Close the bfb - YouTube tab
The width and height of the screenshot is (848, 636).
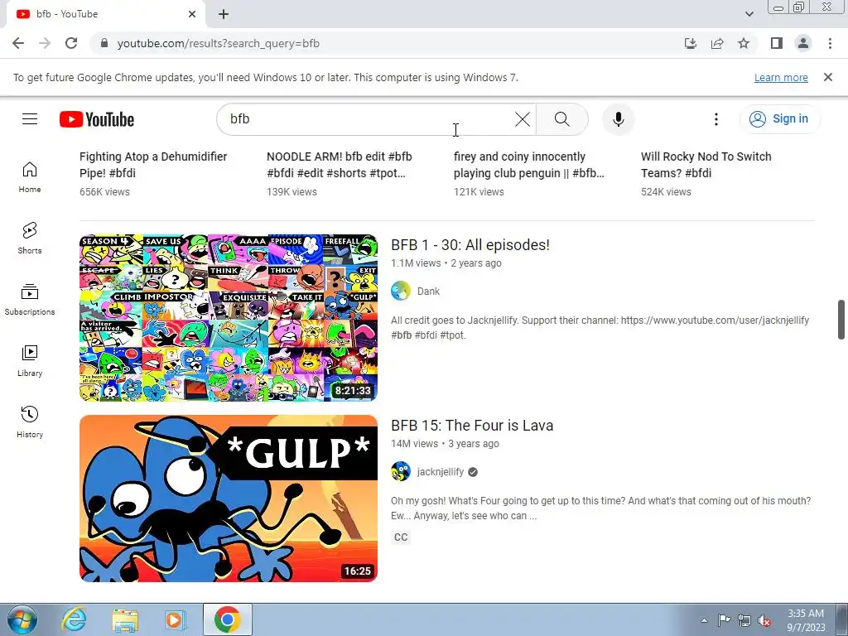point(192,14)
